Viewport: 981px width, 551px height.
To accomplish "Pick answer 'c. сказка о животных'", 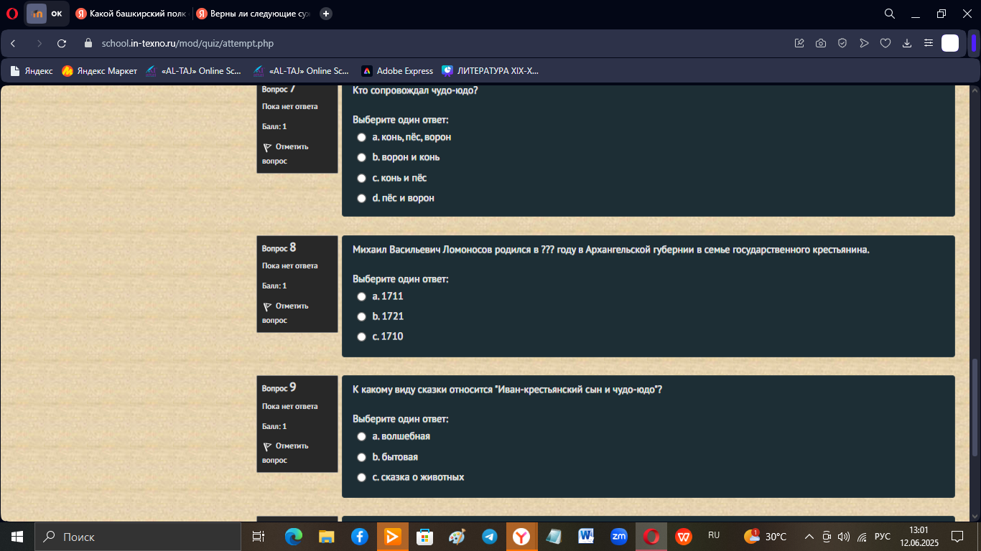I will point(362,477).
